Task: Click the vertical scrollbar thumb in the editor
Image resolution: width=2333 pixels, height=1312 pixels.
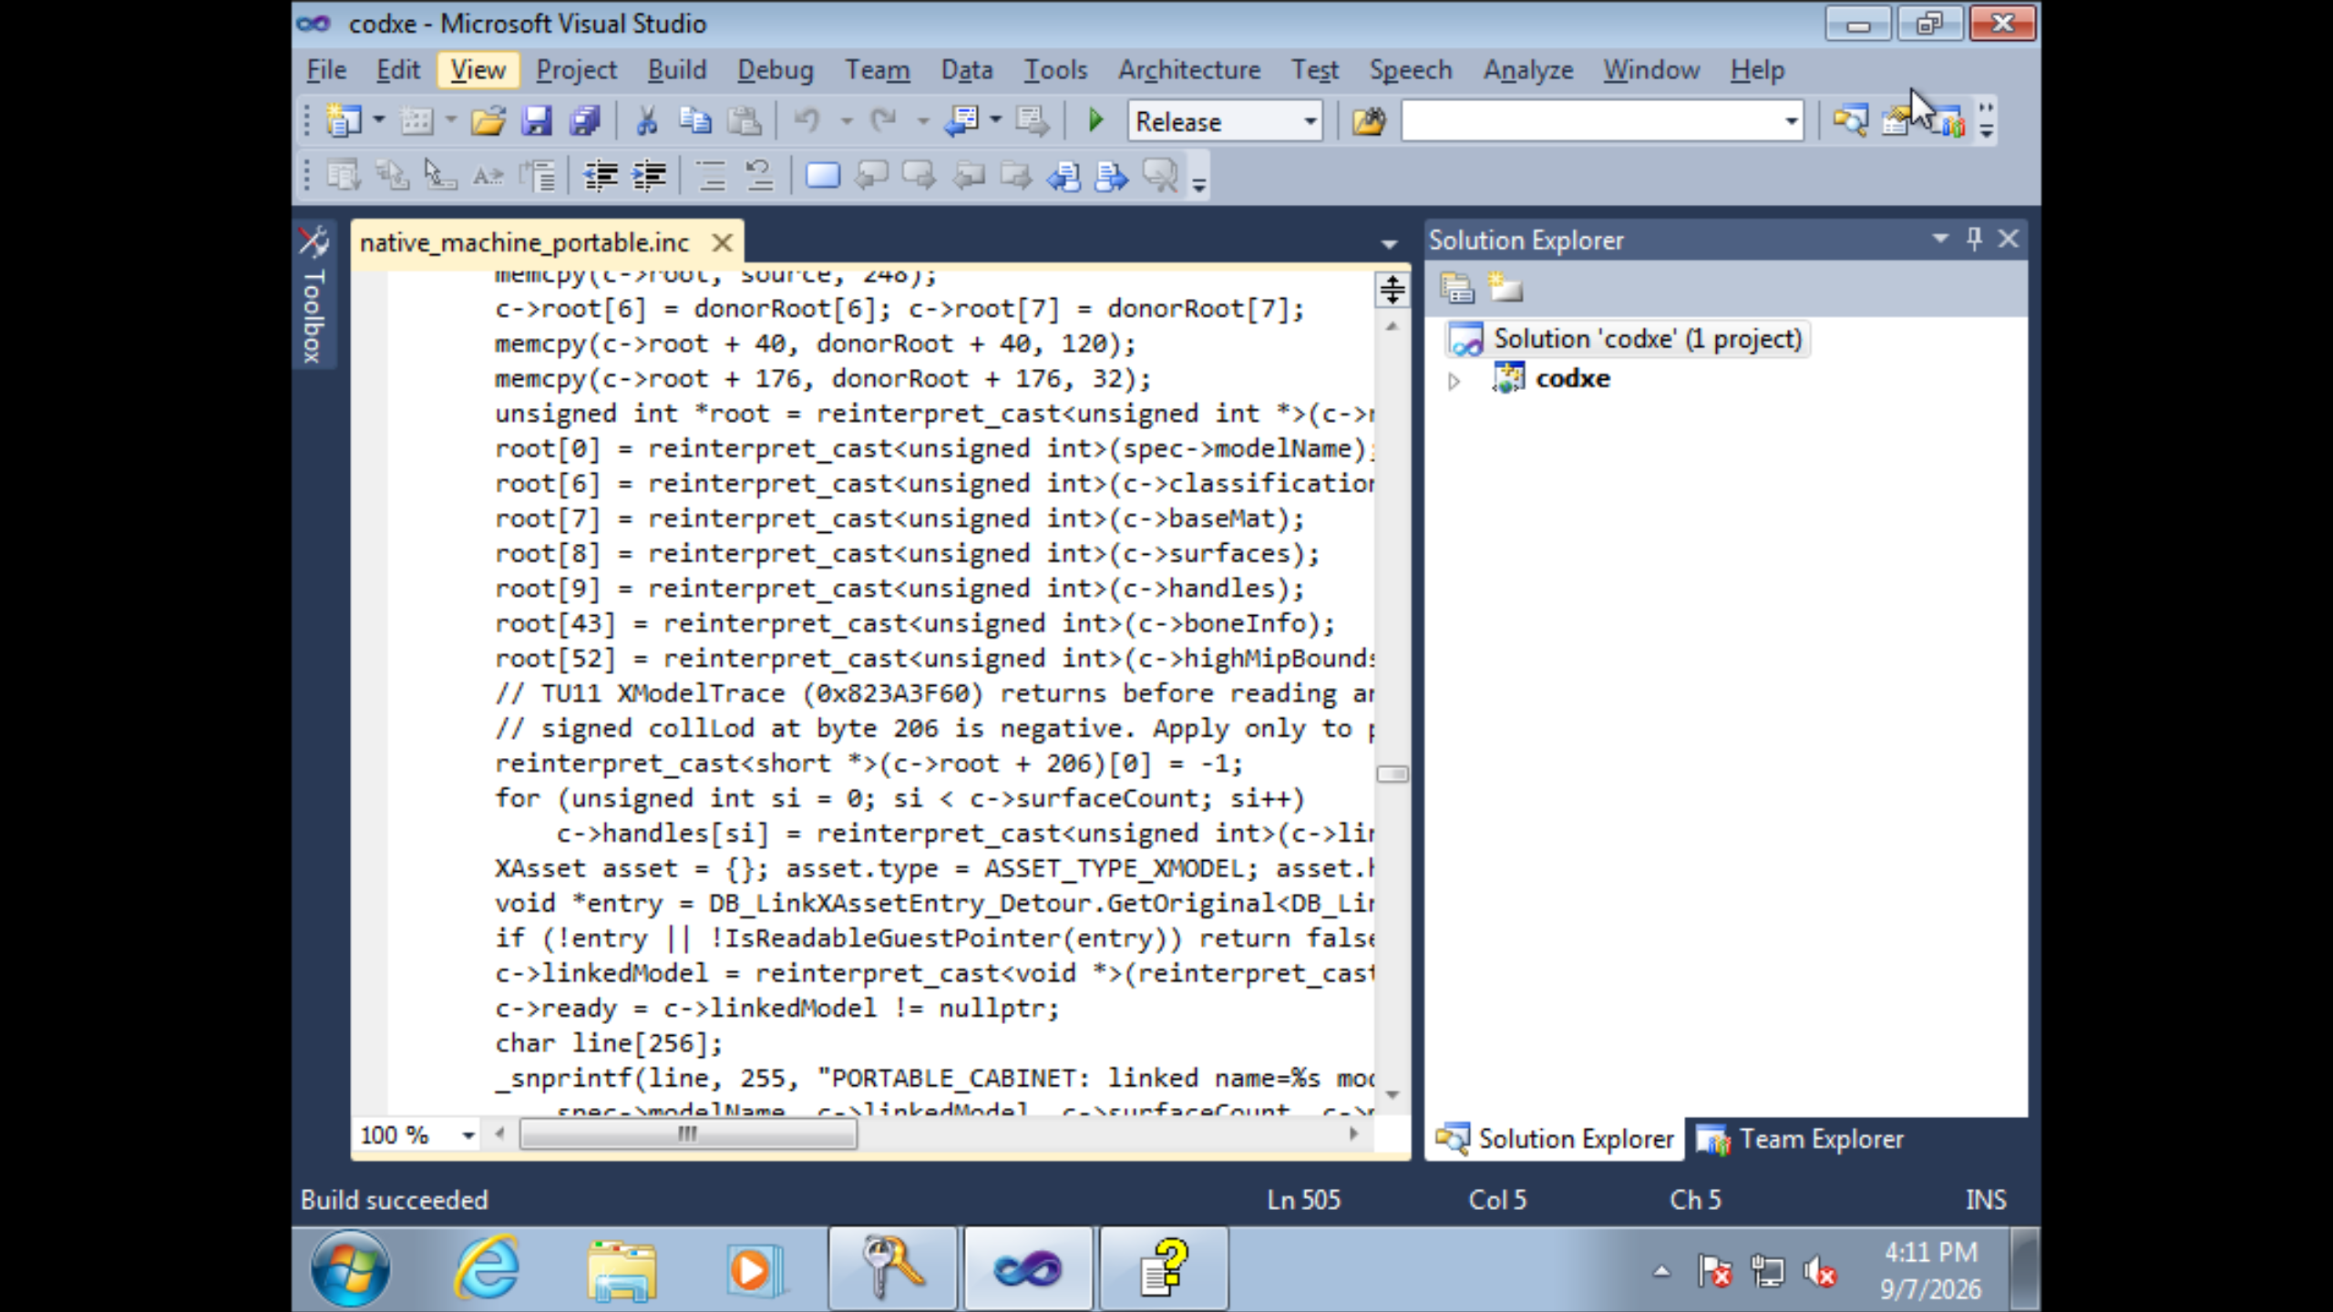Action: point(1392,774)
